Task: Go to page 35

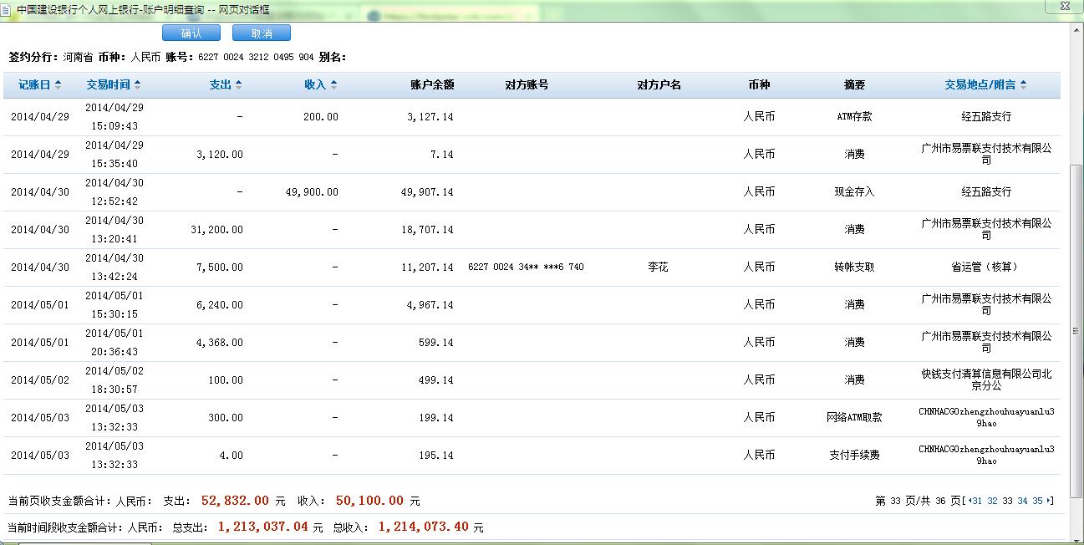Action: click(1037, 502)
